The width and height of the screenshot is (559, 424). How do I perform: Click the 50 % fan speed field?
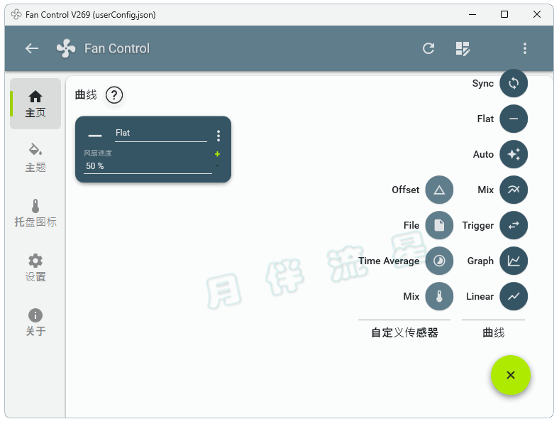click(148, 166)
